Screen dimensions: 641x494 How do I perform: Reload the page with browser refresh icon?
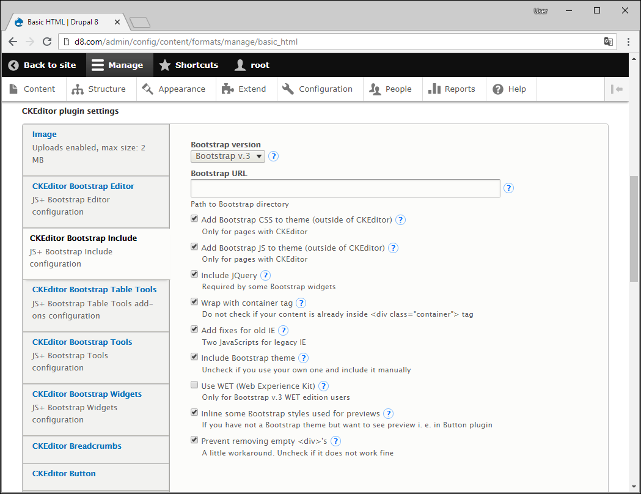pos(47,42)
